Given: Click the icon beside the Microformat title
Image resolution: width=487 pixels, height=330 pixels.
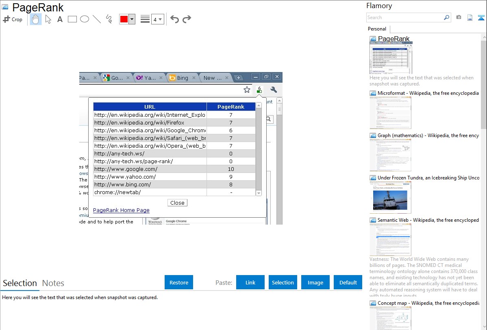Looking at the screenshot, I should [373, 93].
